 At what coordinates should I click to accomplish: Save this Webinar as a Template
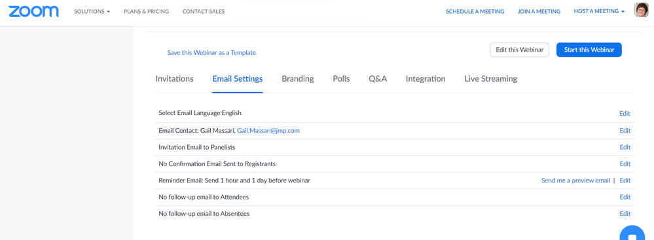coord(211,52)
